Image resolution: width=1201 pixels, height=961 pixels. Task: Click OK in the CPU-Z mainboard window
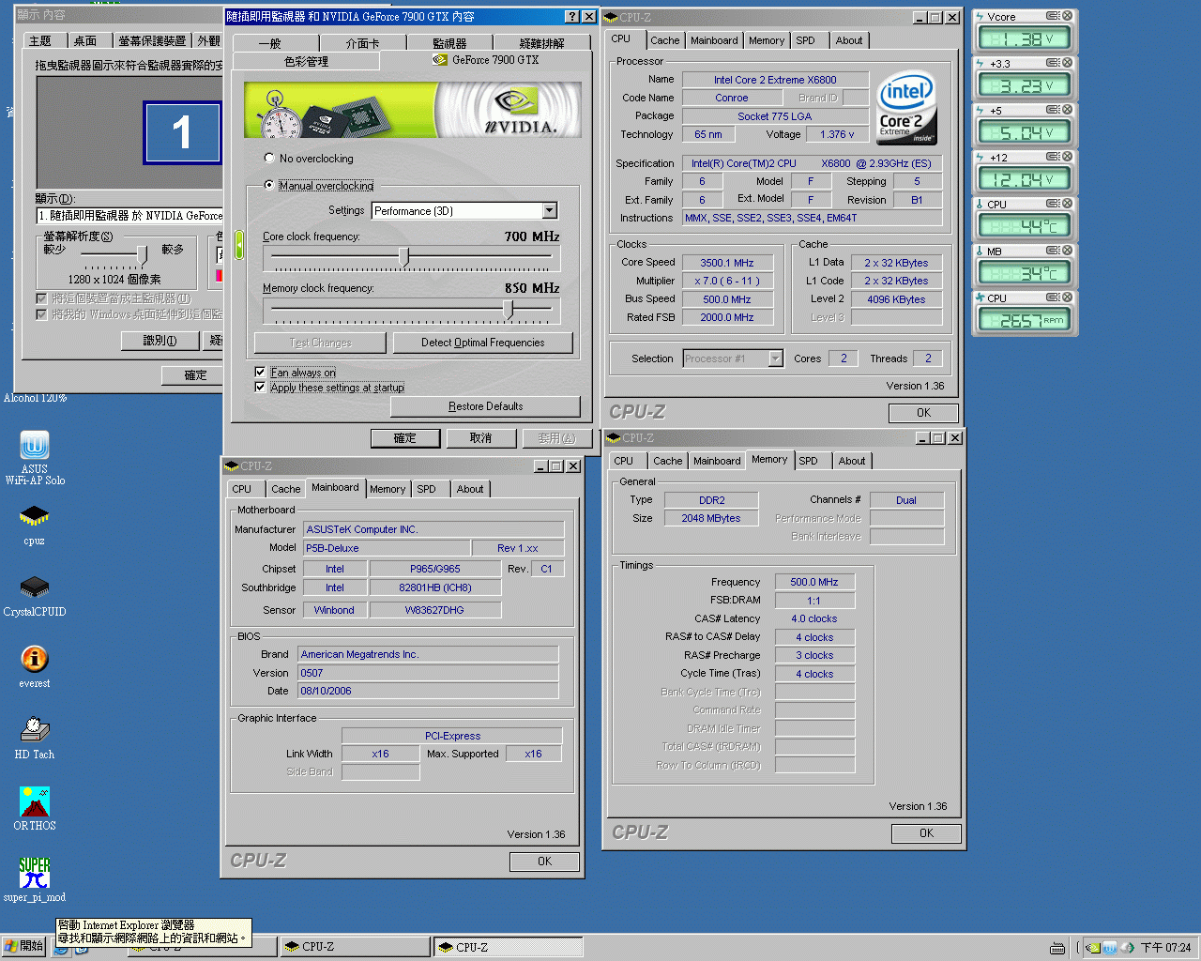(544, 862)
